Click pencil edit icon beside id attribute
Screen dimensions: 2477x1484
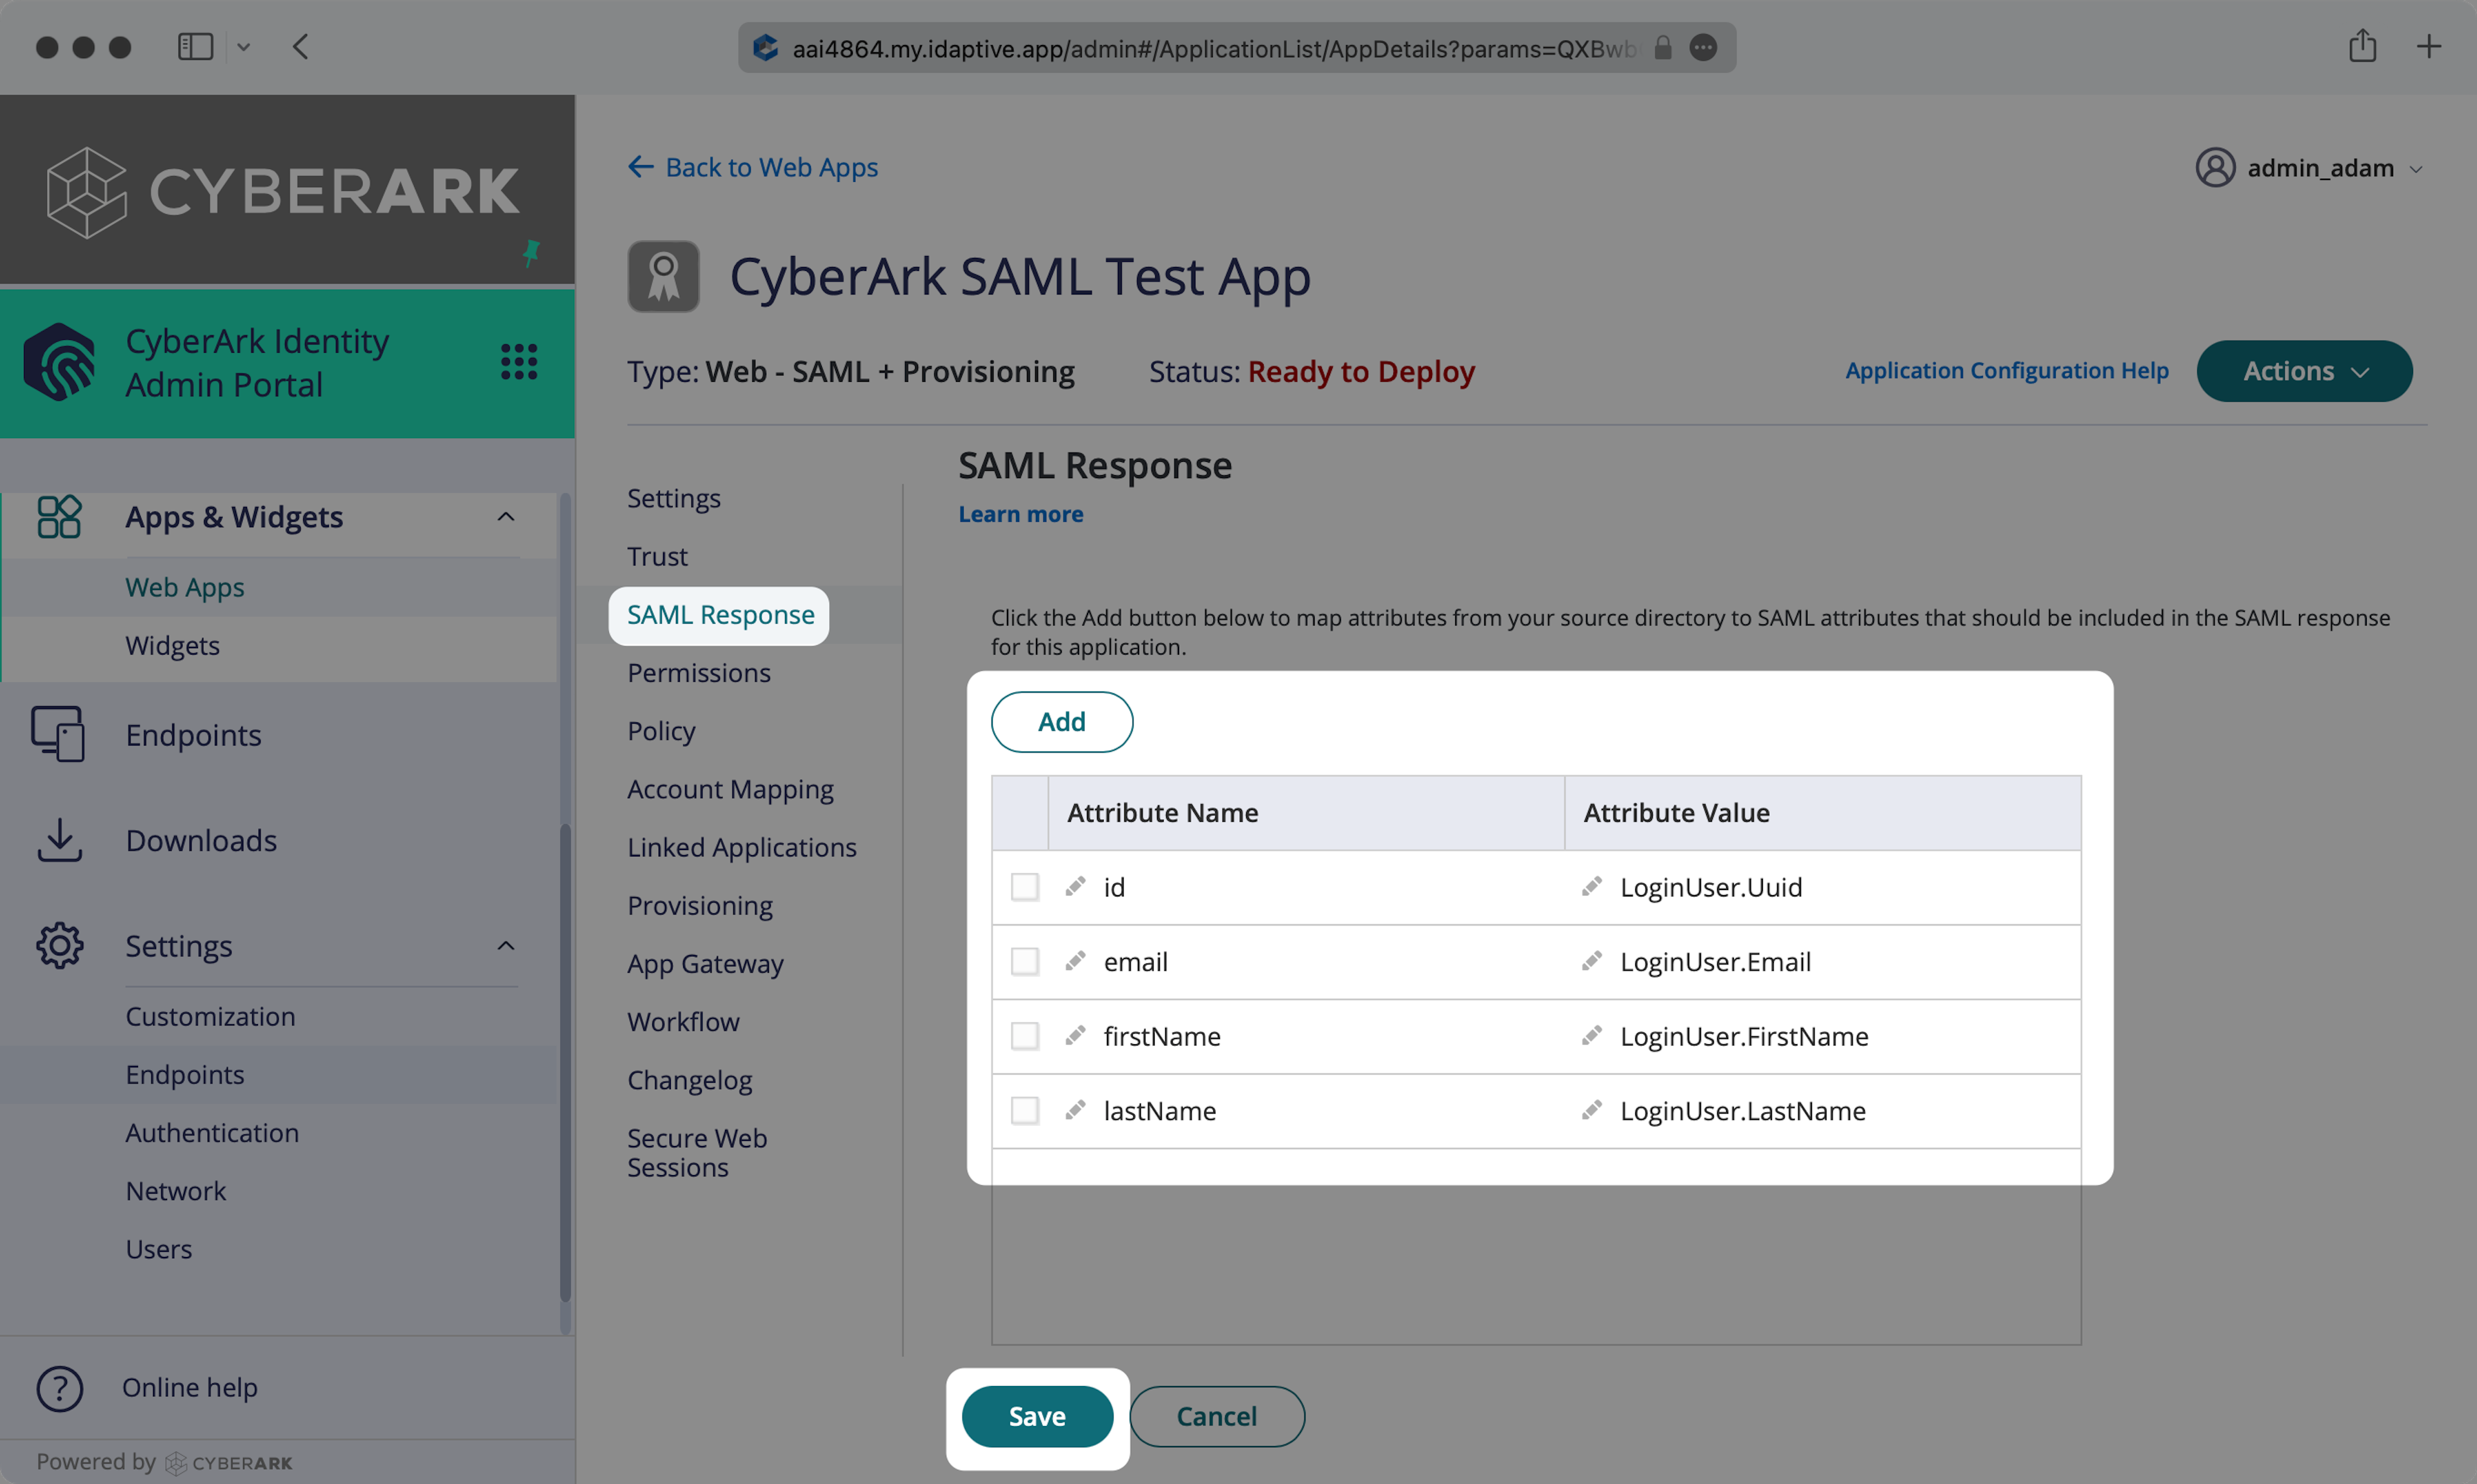[1075, 887]
